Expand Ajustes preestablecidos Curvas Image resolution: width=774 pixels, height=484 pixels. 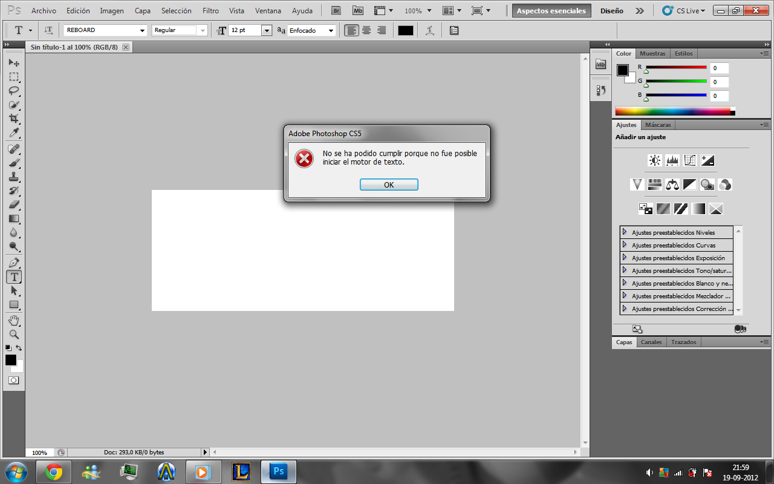click(x=625, y=245)
